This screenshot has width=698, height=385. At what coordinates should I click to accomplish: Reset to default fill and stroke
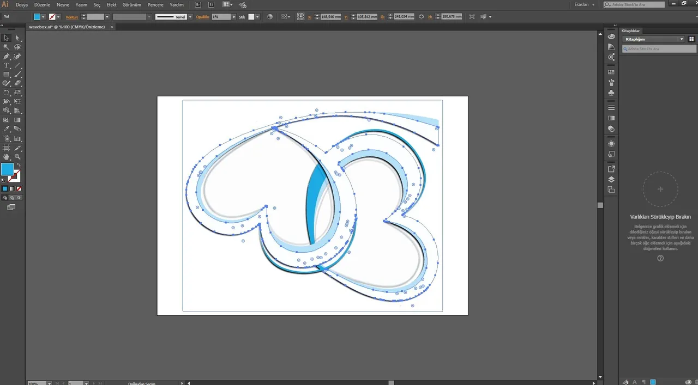pyautogui.click(x=3, y=180)
